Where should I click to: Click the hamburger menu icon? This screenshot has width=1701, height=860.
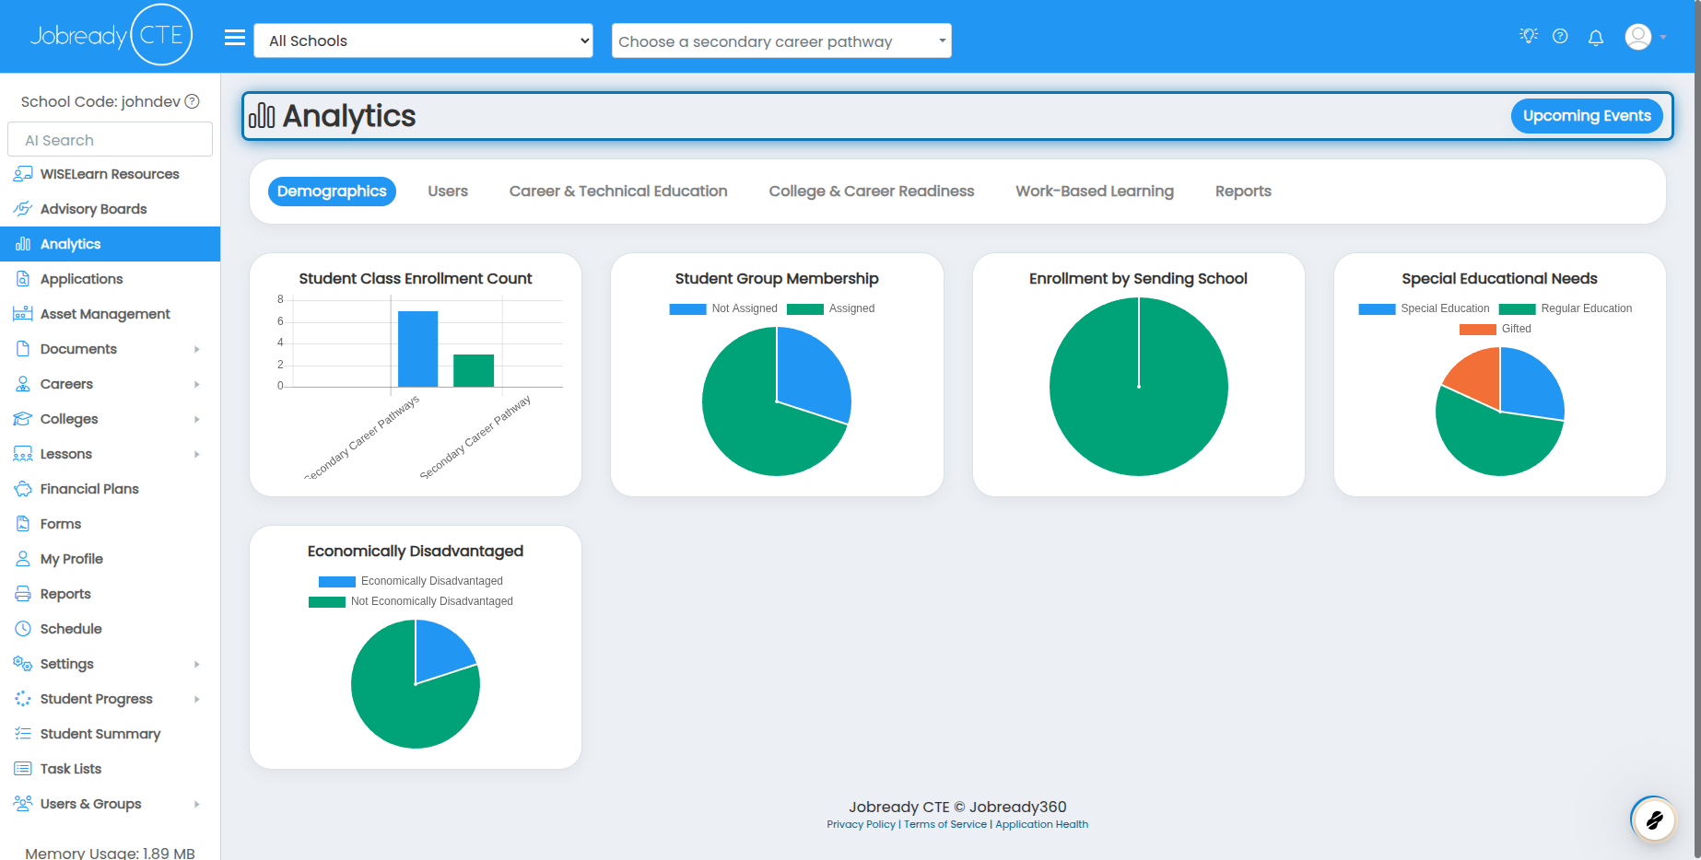235,38
